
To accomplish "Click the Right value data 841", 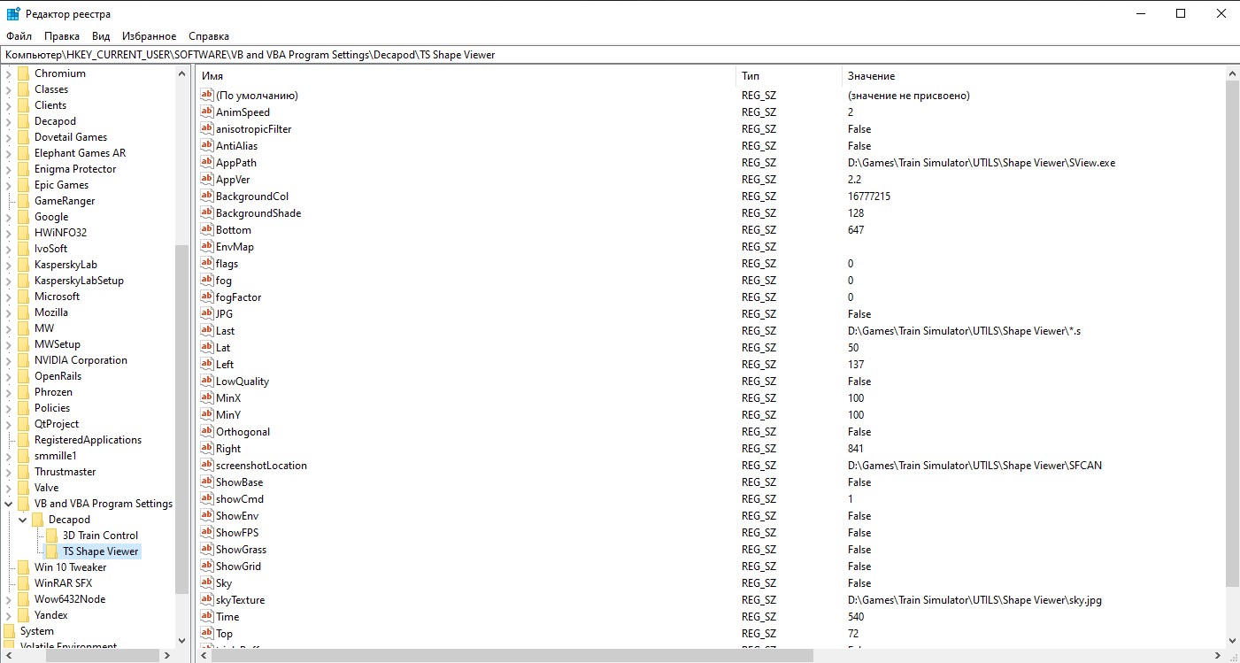I will [855, 449].
